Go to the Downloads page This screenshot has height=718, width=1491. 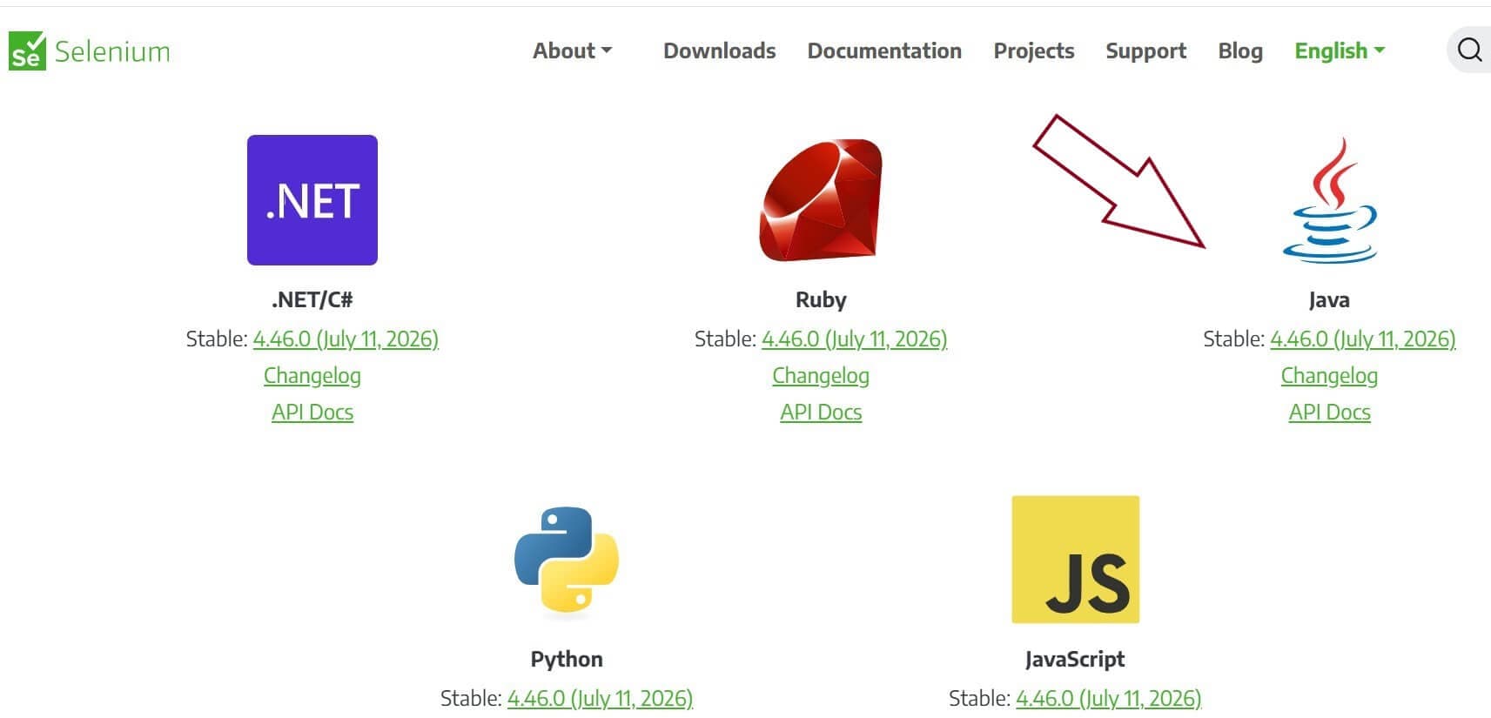720,50
